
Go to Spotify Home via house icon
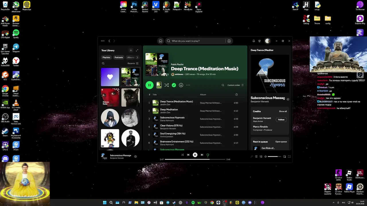[161, 41]
